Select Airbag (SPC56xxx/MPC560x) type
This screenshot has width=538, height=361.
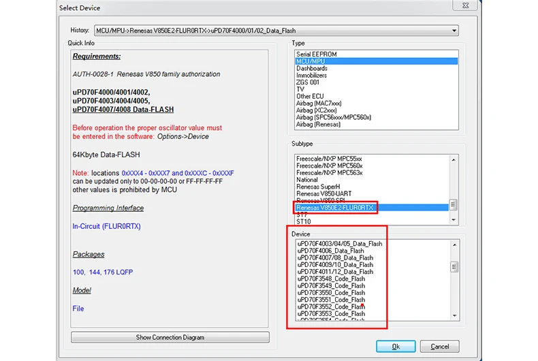(x=376, y=117)
